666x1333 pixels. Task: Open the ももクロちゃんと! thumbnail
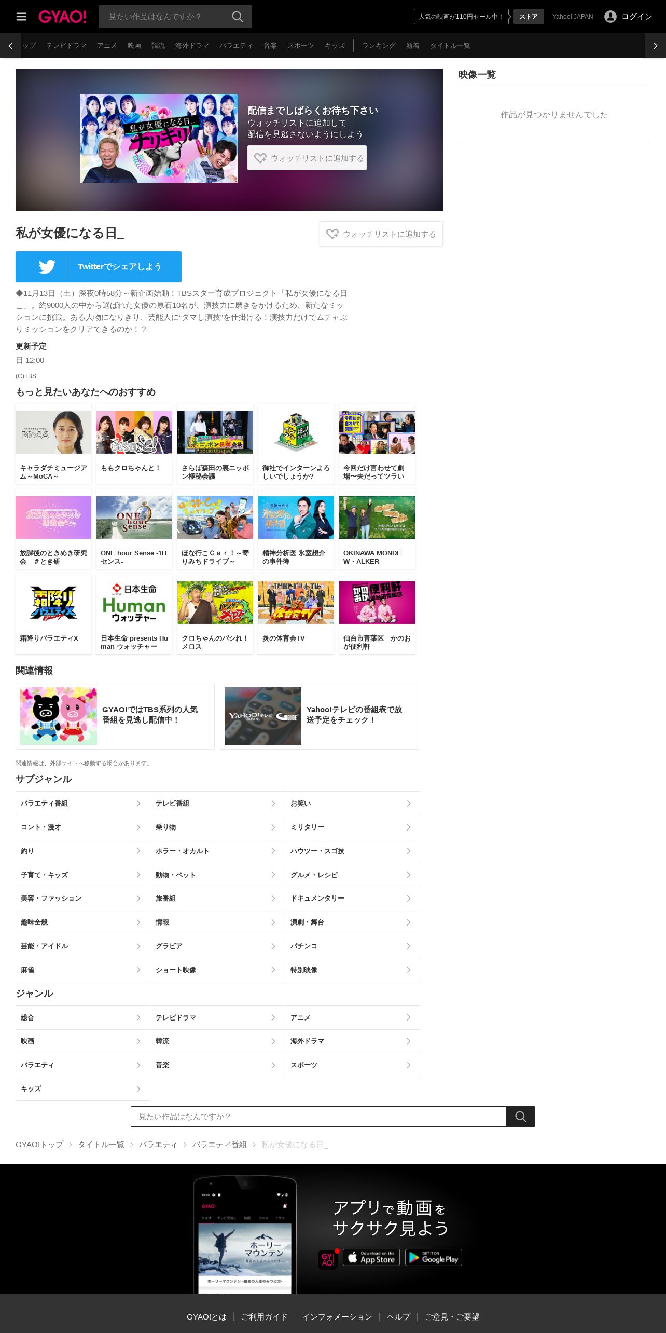pos(134,432)
